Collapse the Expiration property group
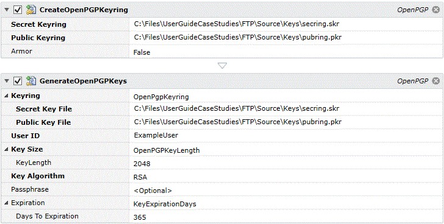 6,203
